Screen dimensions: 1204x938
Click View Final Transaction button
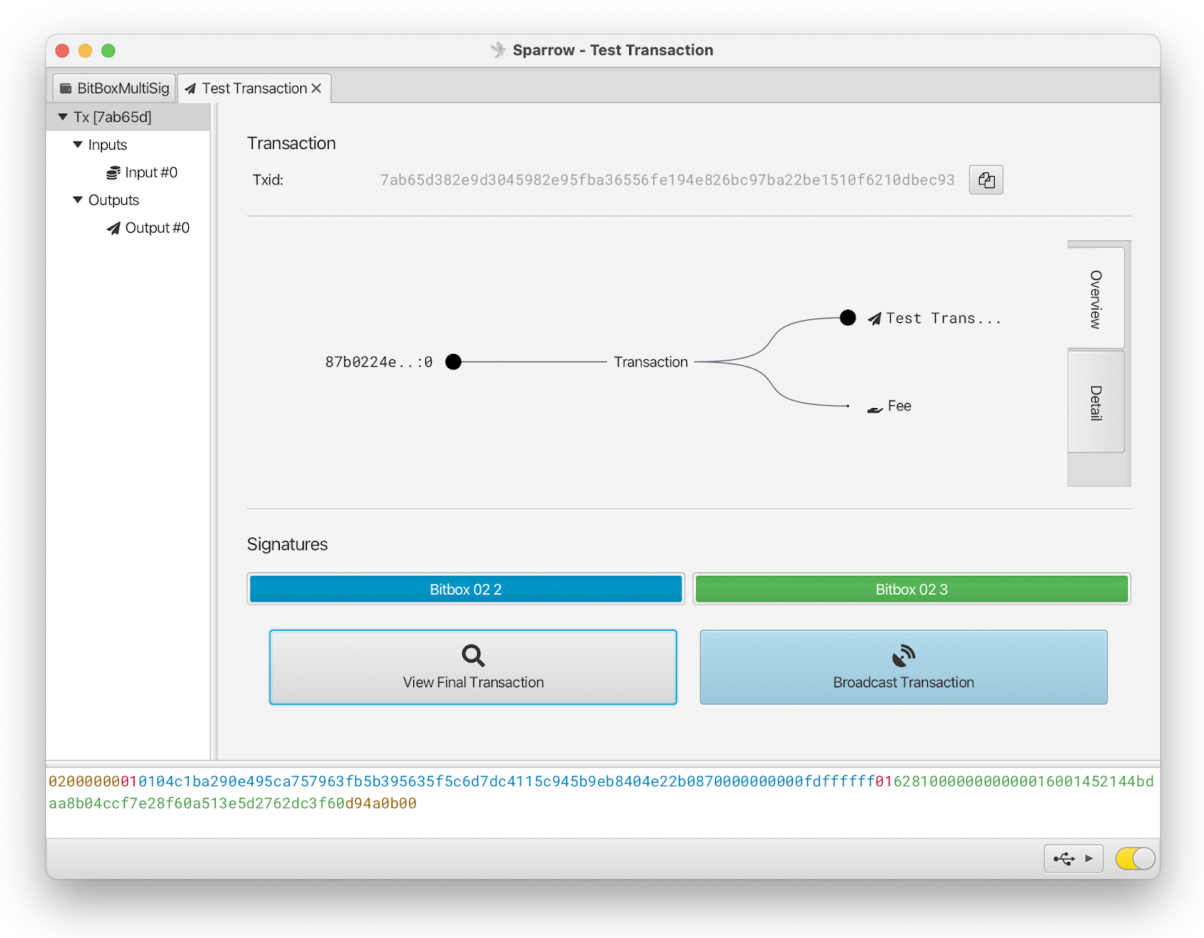(x=473, y=667)
